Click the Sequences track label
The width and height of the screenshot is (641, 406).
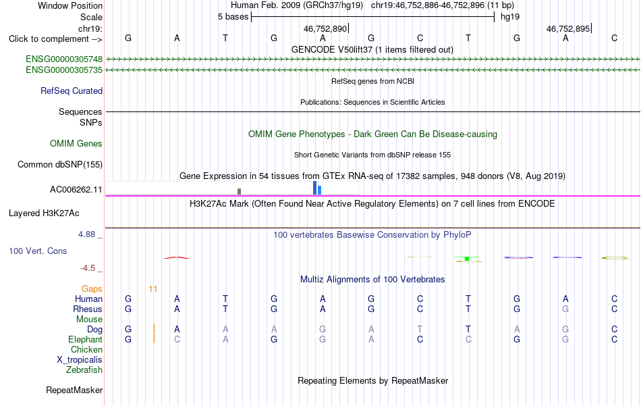click(x=80, y=111)
